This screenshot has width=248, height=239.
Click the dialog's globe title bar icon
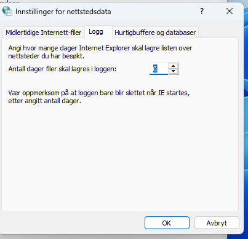(x=7, y=11)
